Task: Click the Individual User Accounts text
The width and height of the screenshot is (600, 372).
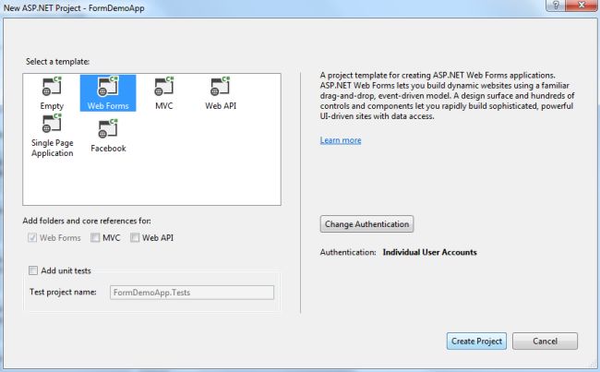Action: (x=430, y=252)
